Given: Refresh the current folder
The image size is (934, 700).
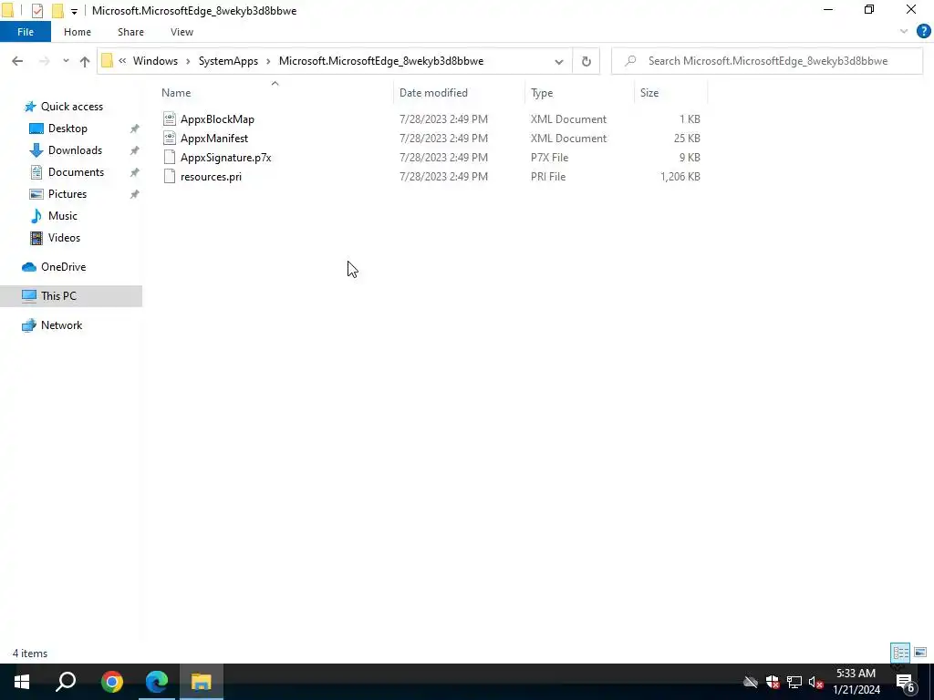Looking at the screenshot, I should [x=586, y=61].
